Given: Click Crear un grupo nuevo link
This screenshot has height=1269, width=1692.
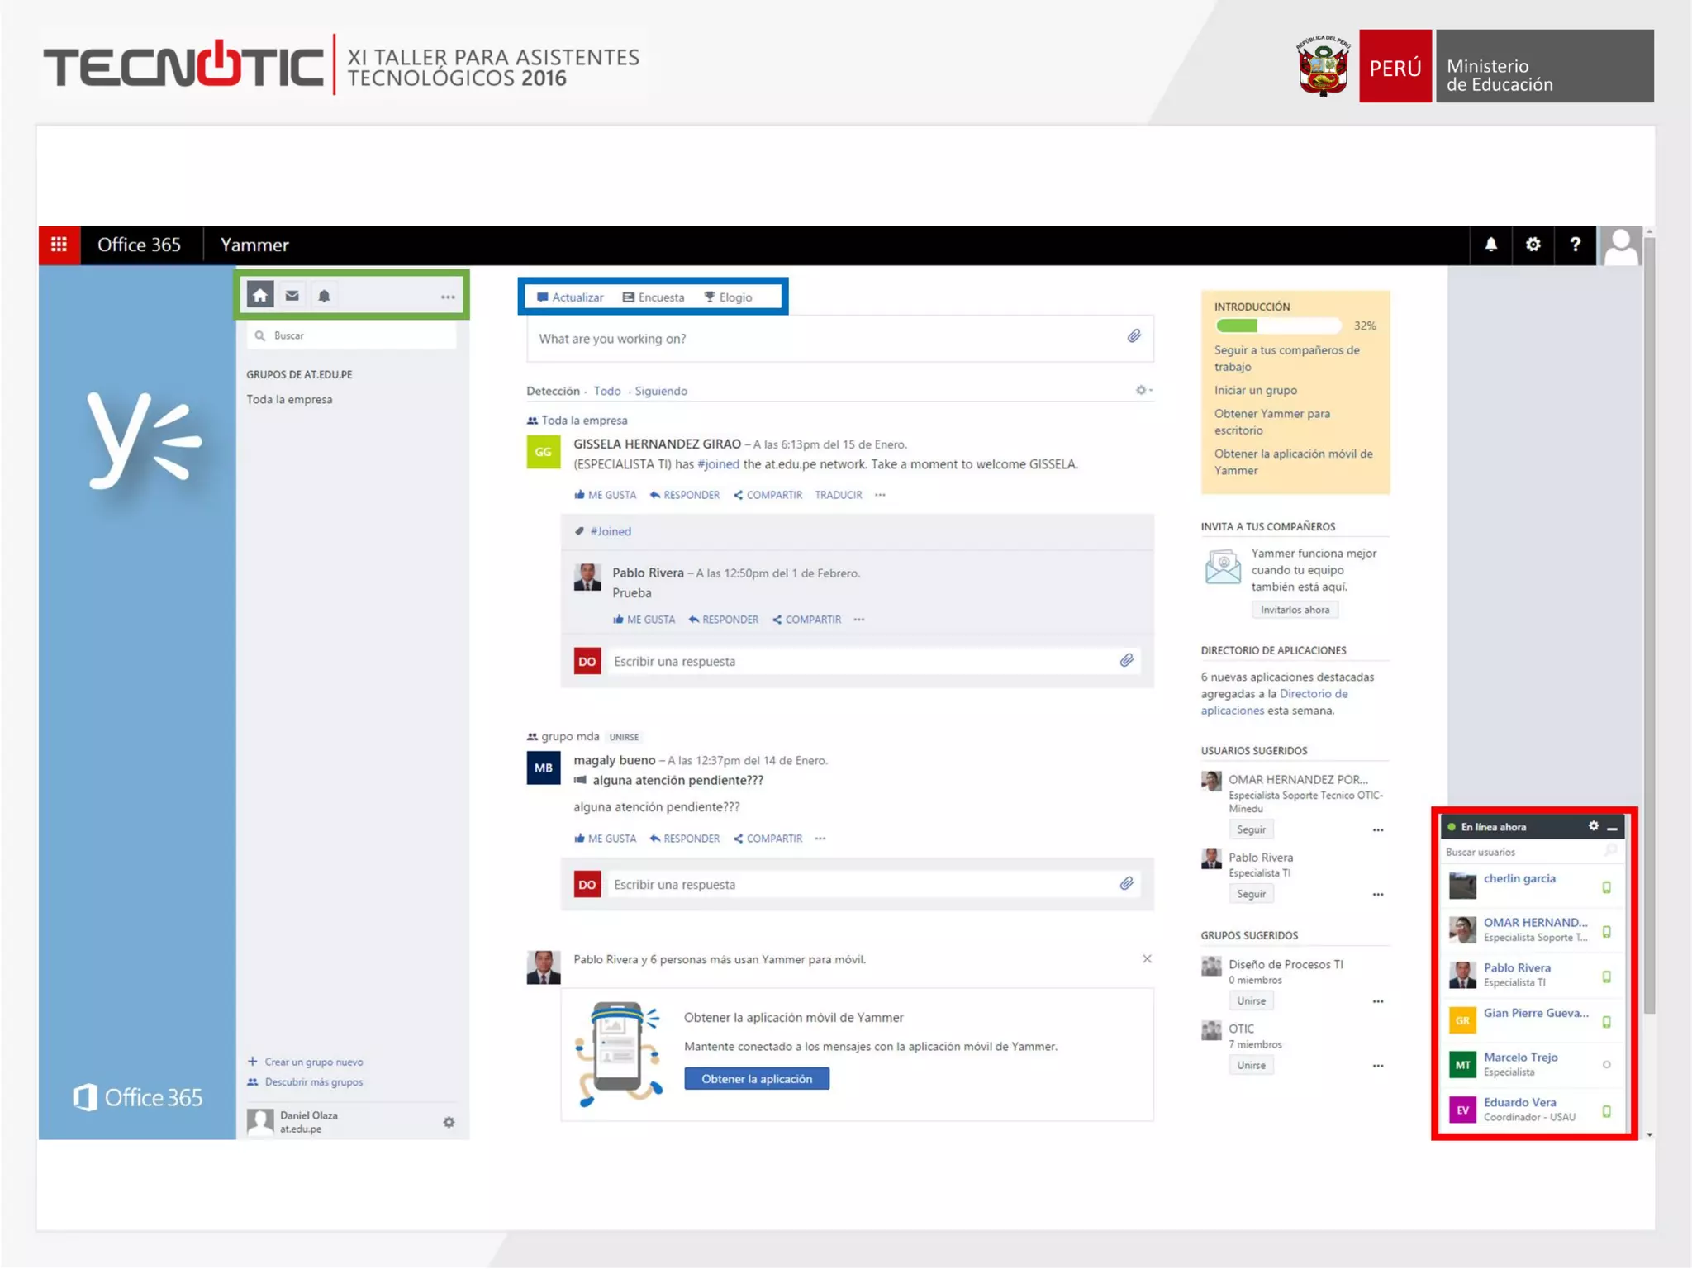Looking at the screenshot, I should pos(313,1062).
